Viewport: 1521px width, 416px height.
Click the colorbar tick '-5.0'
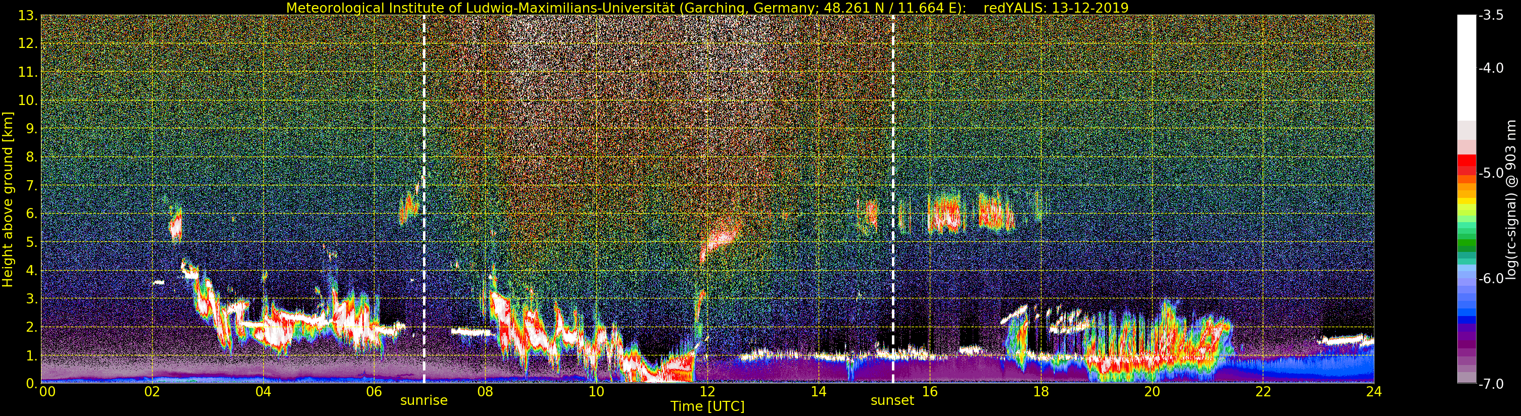1492,173
